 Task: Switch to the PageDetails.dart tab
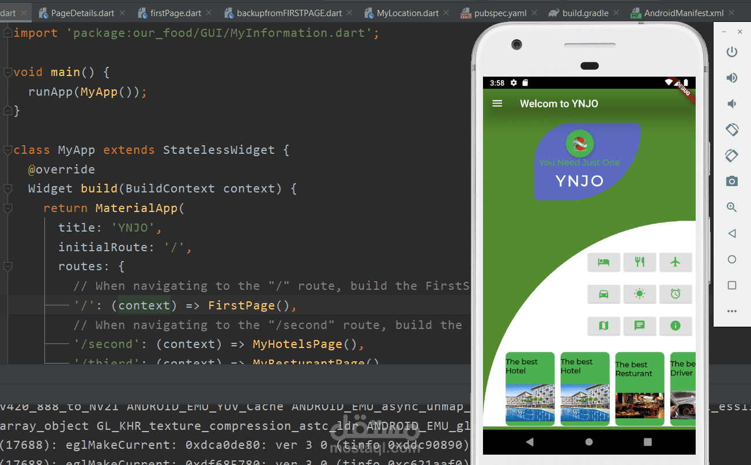(82, 13)
